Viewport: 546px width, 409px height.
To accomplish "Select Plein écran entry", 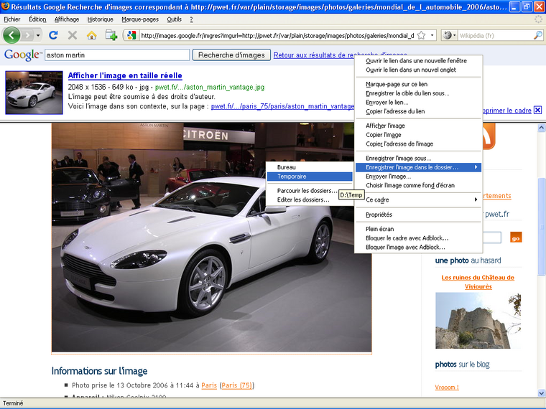I will point(418,229).
